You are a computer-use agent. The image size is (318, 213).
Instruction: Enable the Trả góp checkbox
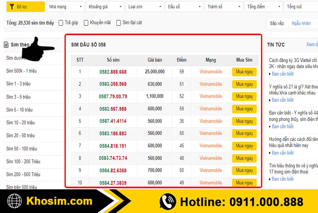coord(61,23)
